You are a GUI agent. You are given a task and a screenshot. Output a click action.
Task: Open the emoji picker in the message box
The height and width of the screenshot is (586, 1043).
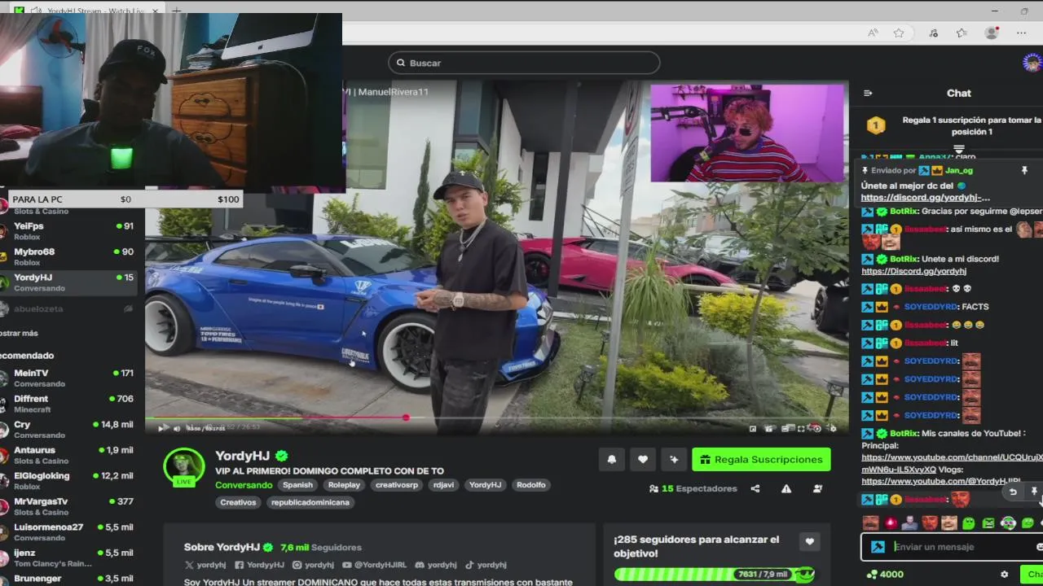pyautogui.click(x=1038, y=547)
